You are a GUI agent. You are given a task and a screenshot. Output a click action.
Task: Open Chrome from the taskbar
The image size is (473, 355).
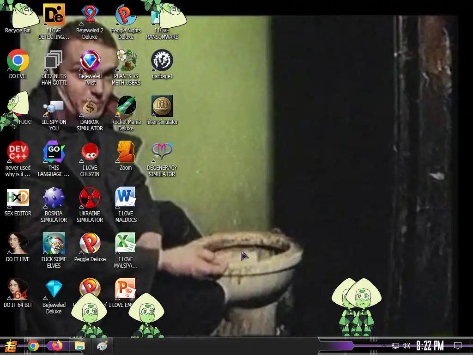[x=33, y=346]
